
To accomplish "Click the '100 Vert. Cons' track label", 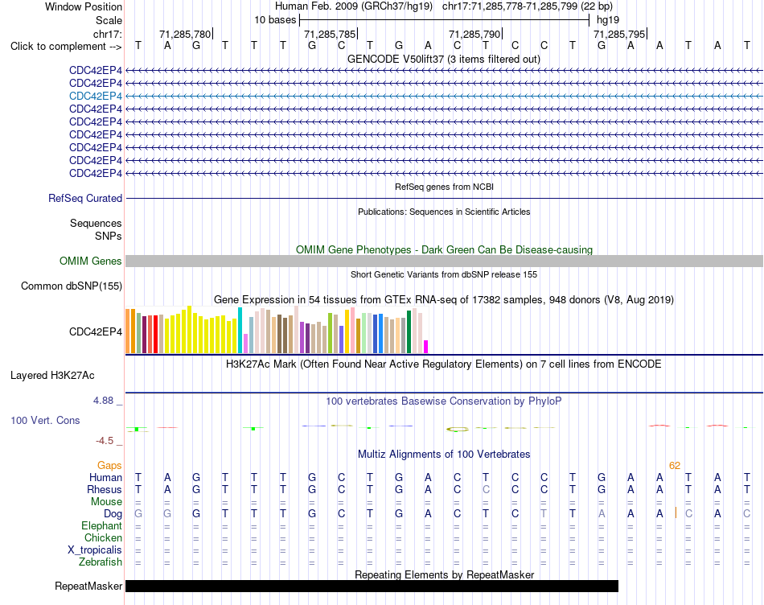I will point(45,420).
